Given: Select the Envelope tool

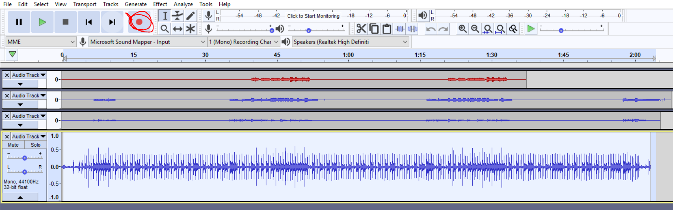Looking at the screenshot, I should click(177, 16).
